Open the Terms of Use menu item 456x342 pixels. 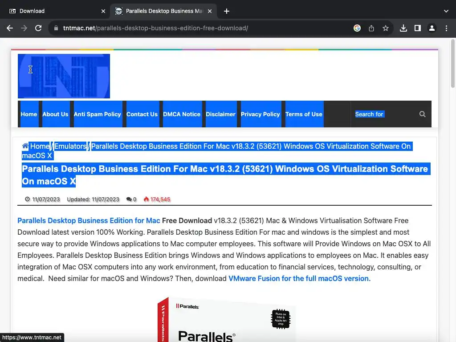pos(304,114)
